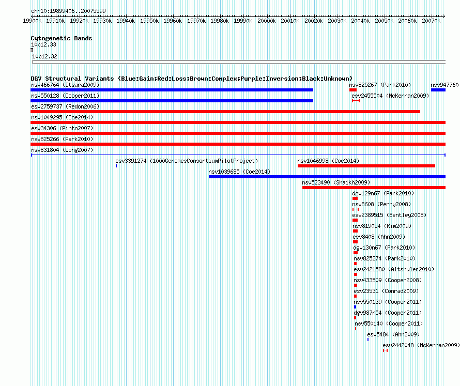Open variant esv2421580 (Altshuler2010)

pyautogui.click(x=394, y=269)
